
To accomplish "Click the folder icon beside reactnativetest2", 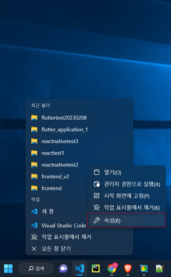I will coord(34,165).
